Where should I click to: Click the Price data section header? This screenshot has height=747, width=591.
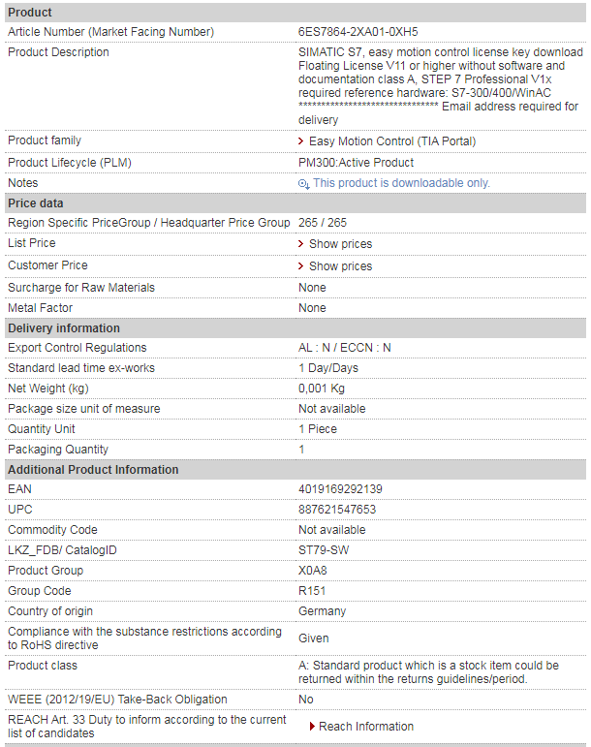(x=295, y=203)
